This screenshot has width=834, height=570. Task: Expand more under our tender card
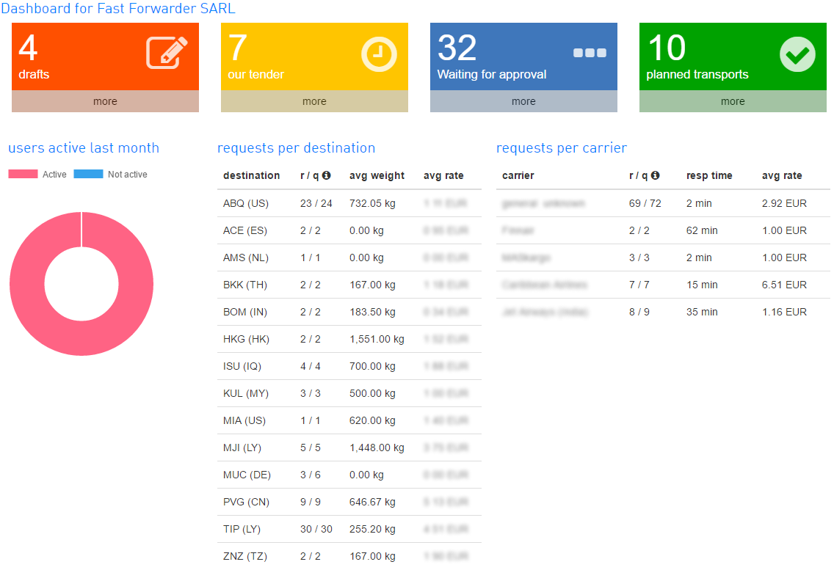[x=314, y=102]
